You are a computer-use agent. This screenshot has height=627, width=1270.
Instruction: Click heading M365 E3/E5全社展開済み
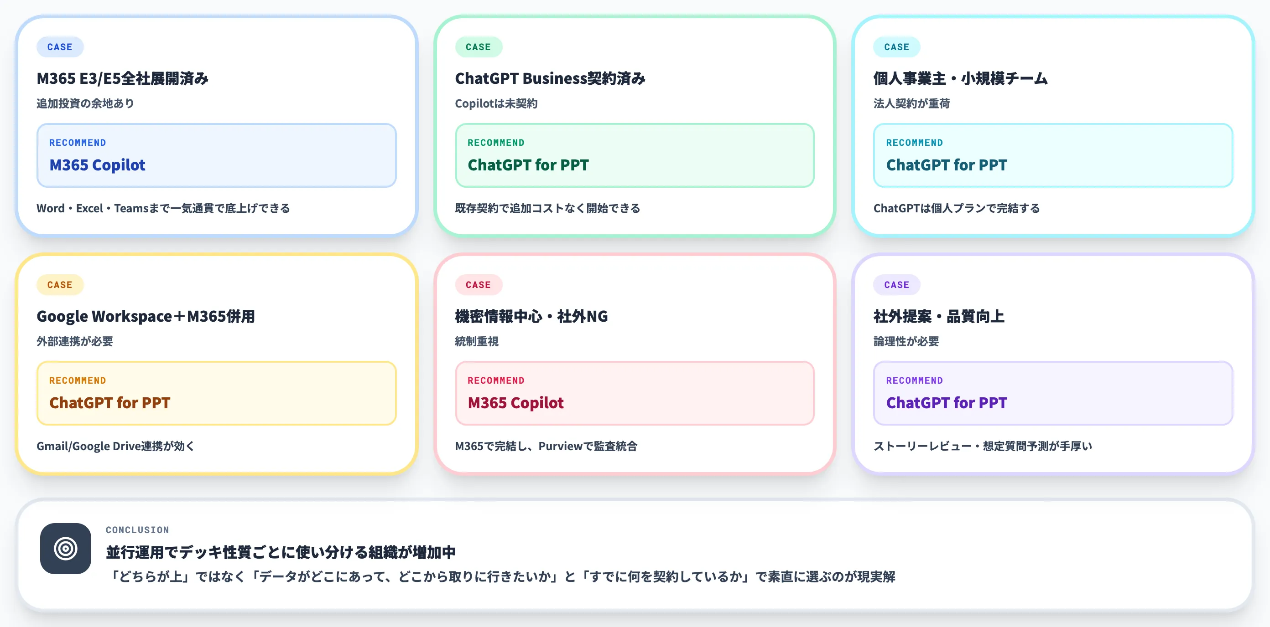coord(122,78)
